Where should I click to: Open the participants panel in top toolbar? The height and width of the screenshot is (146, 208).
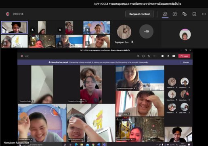pyautogui.click(x=165, y=14)
